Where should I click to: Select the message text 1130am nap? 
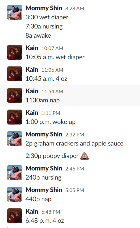coord(43,100)
